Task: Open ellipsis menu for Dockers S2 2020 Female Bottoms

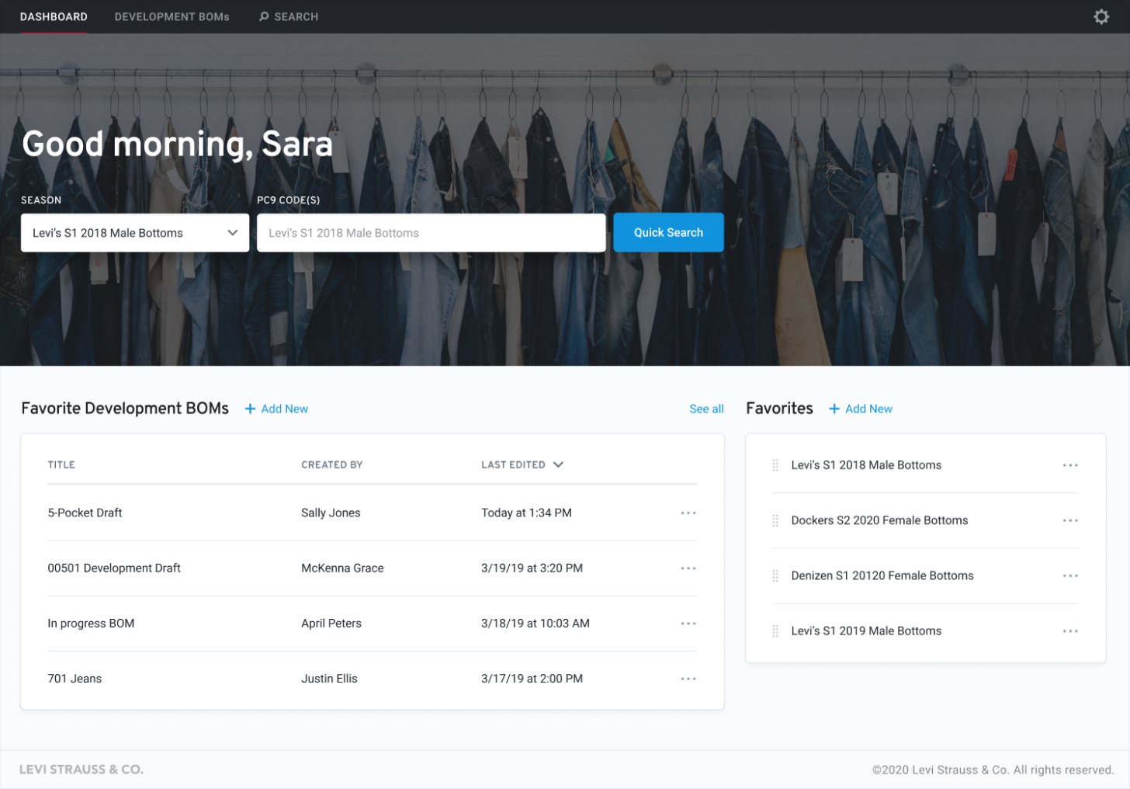Action: [1070, 520]
